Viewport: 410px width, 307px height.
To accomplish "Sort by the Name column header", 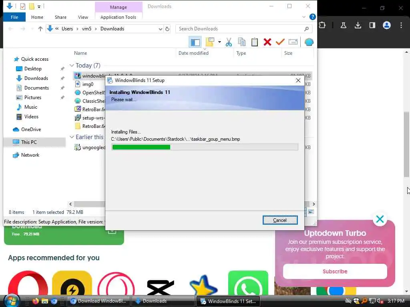I will point(80,53).
